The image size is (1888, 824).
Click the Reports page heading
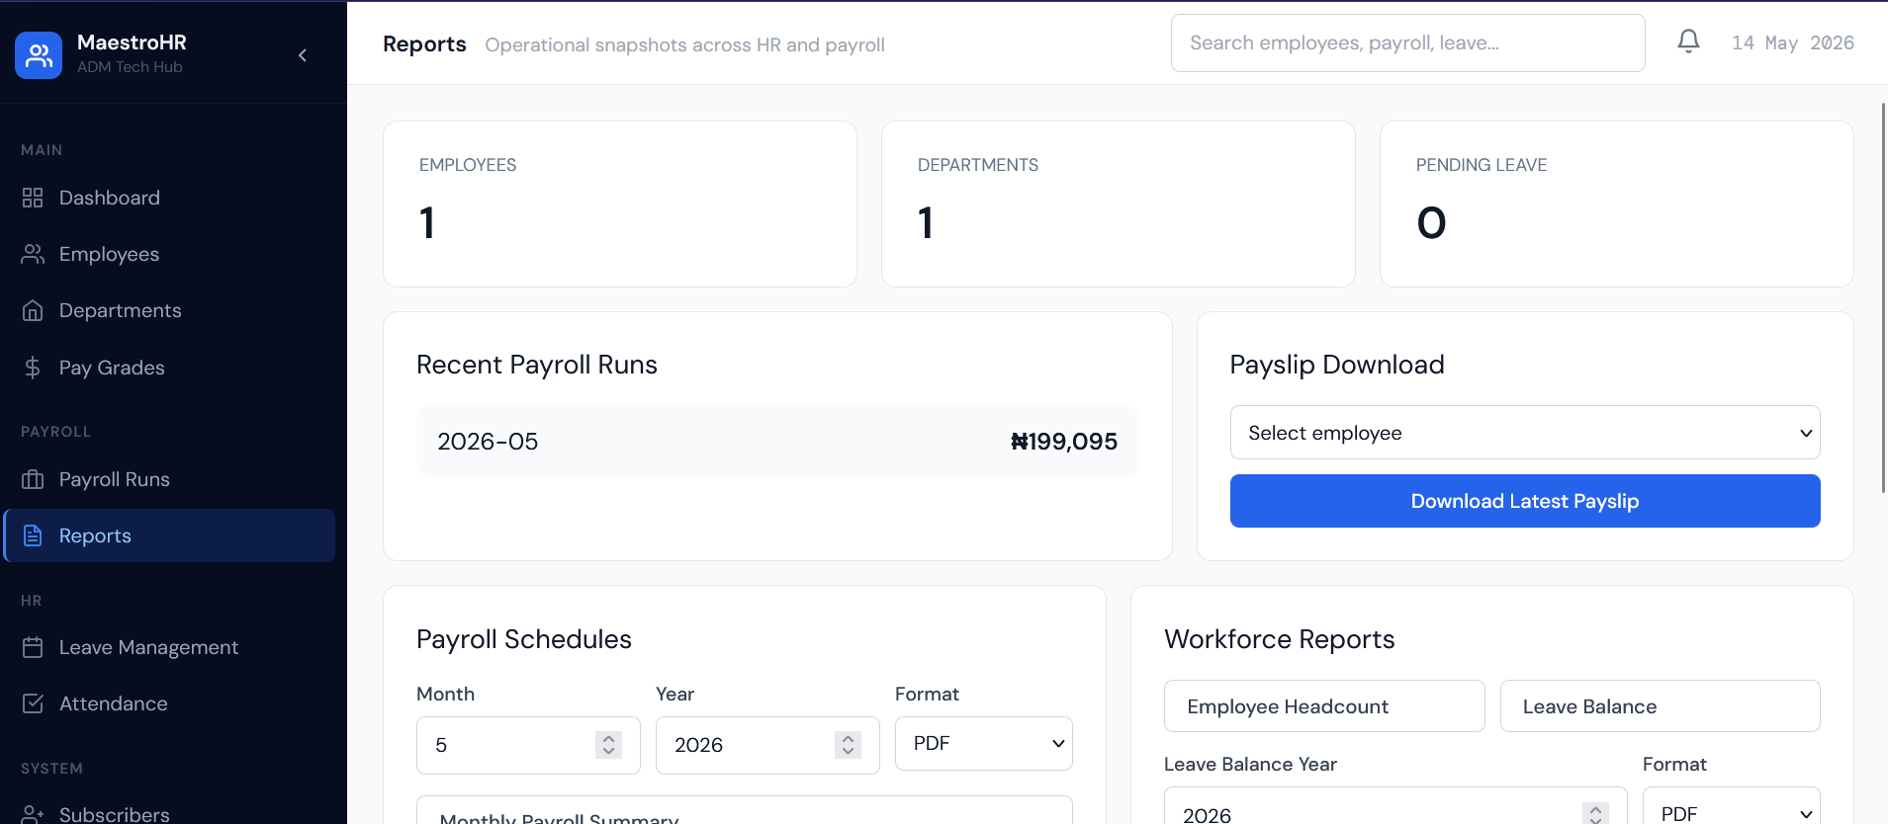coord(424,44)
